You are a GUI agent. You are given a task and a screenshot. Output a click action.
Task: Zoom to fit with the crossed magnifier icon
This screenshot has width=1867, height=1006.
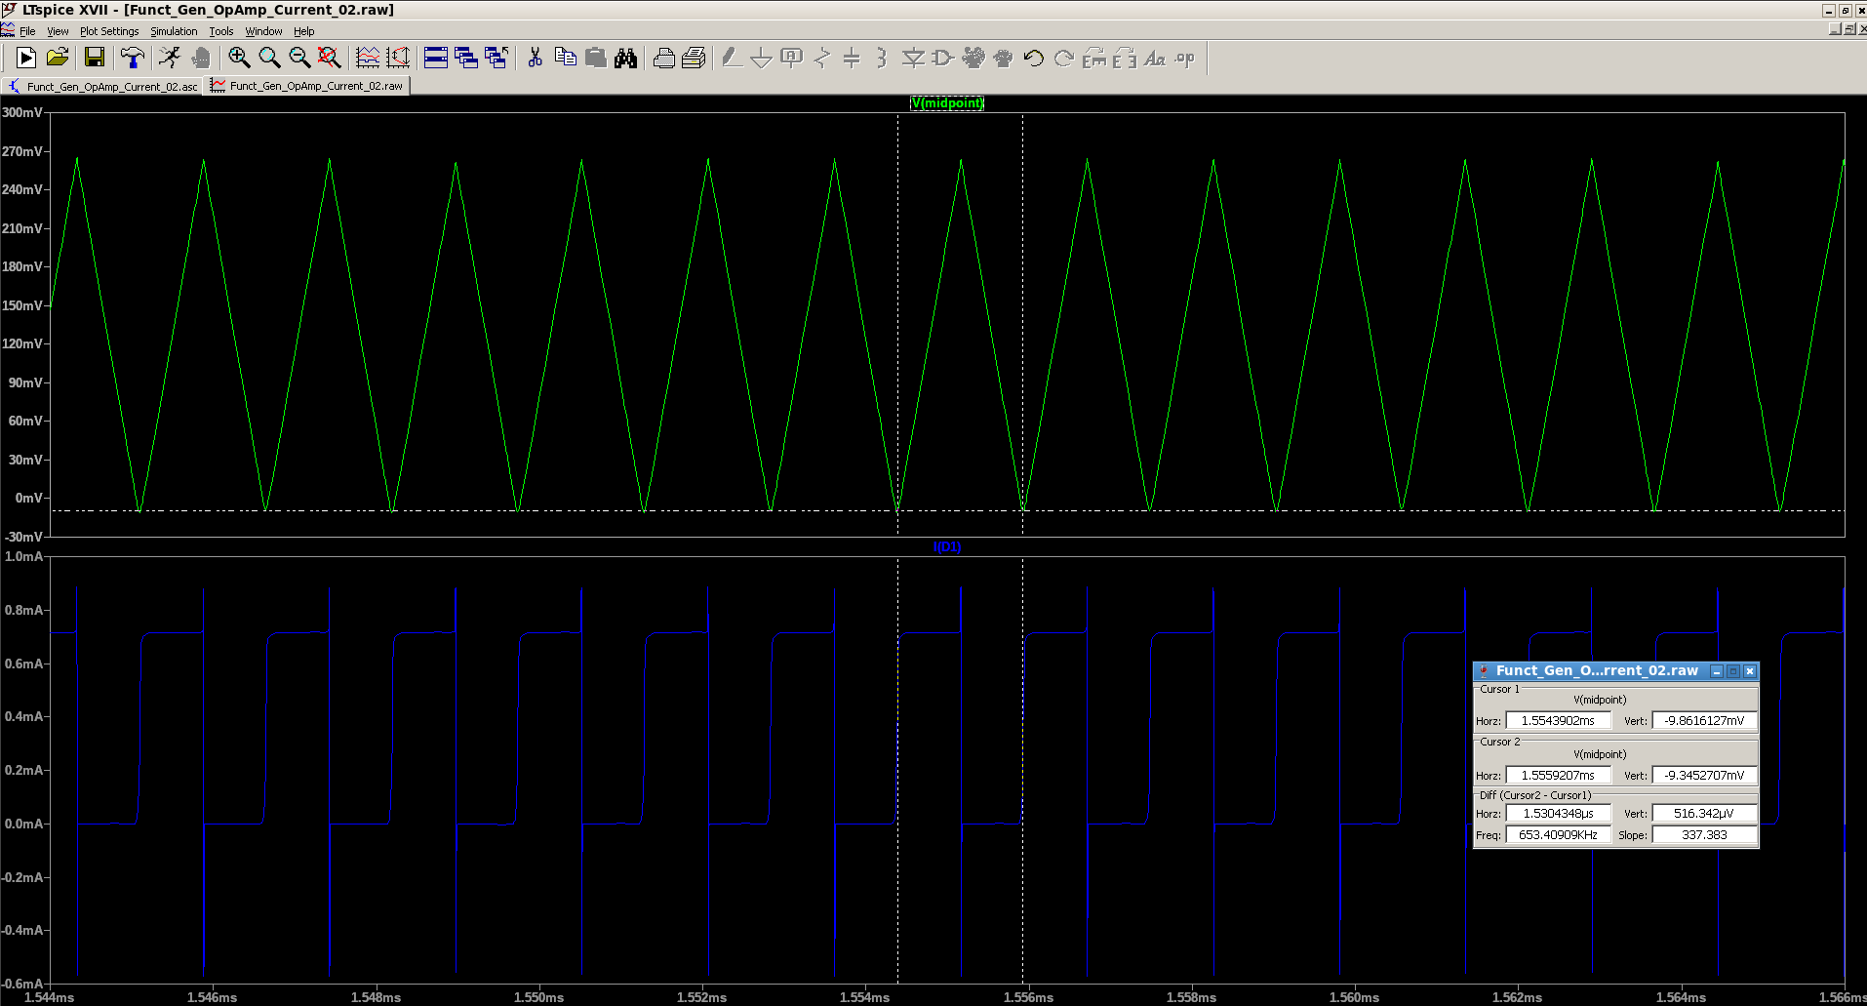tap(330, 59)
